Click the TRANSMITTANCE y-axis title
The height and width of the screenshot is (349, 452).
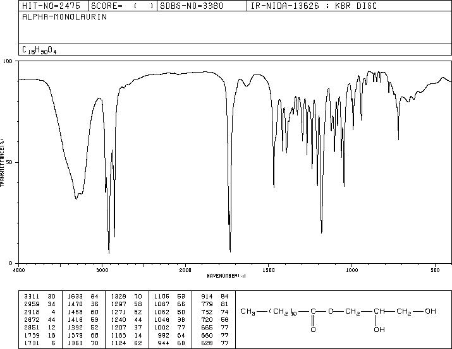click(x=2, y=162)
